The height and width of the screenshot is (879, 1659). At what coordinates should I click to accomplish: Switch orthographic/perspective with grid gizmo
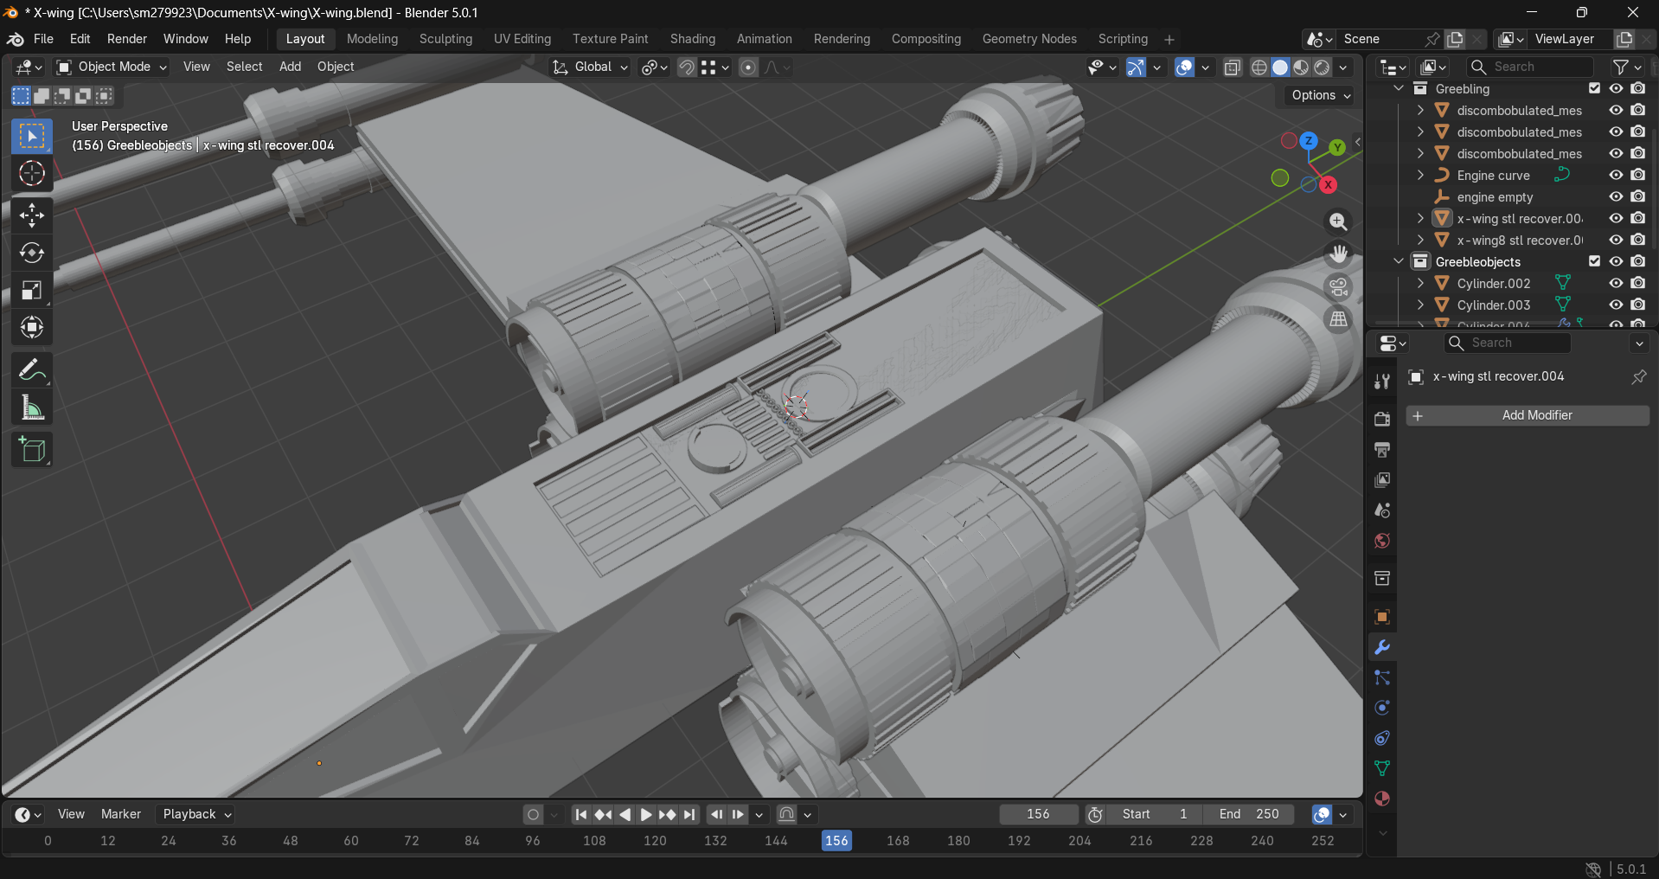[x=1338, y=319]
